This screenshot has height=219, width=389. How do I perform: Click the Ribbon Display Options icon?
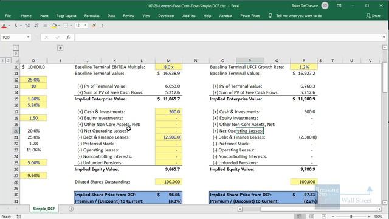point(339,5)
